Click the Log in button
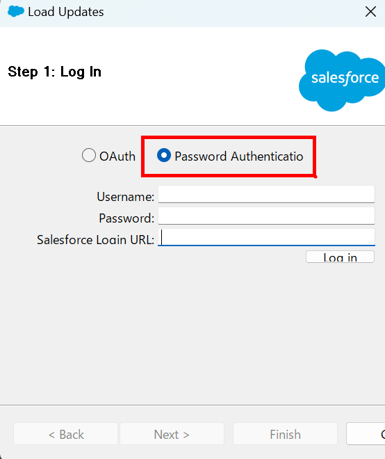Image resolution: width=385 pixels, height=459 pixels. point(340,257)
